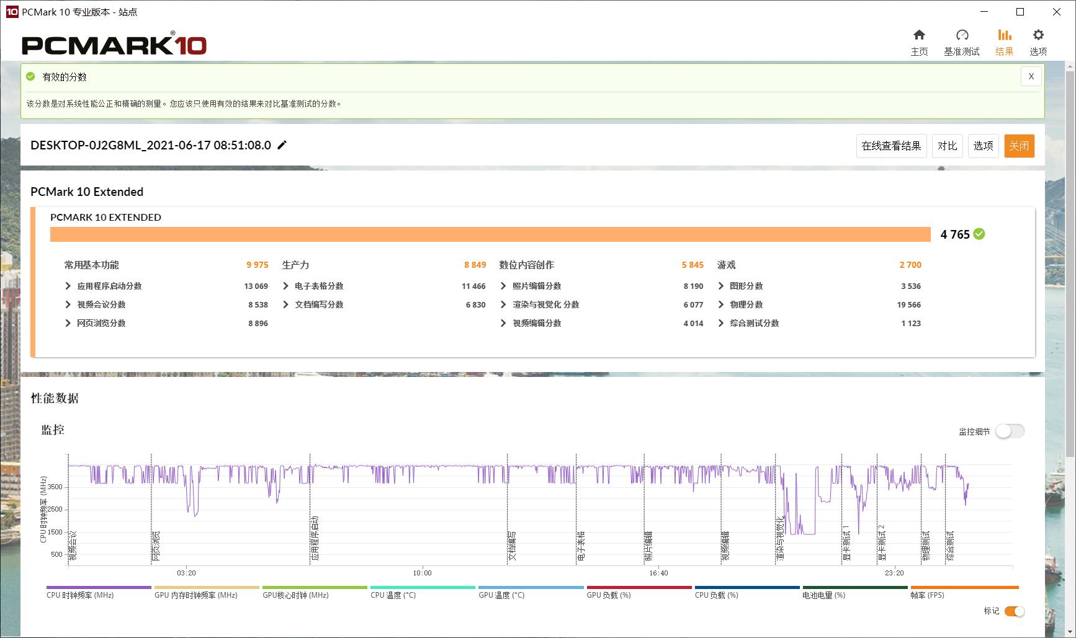The width and height of the screenshot is (1076, 638).
Task: Select the CPU 负载 (%) legend tab
Action: pos(747,593)
